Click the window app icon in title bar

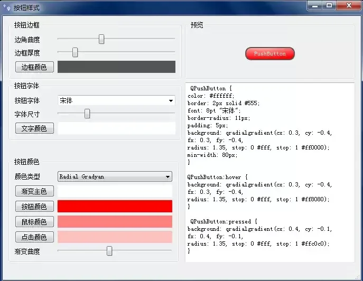(7, 7)
